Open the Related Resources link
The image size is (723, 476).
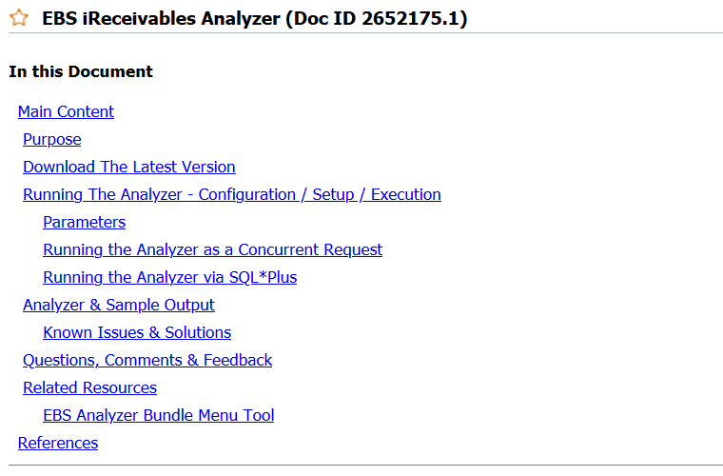[89, 387]
